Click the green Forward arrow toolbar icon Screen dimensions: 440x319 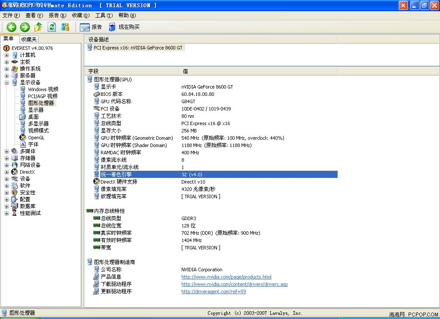tap(24, 27)
